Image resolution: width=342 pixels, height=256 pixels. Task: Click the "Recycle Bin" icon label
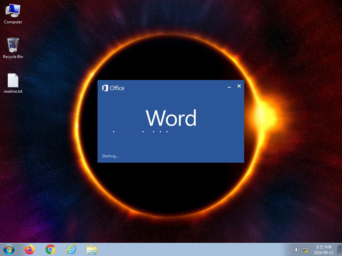click(x=13, y=57)
